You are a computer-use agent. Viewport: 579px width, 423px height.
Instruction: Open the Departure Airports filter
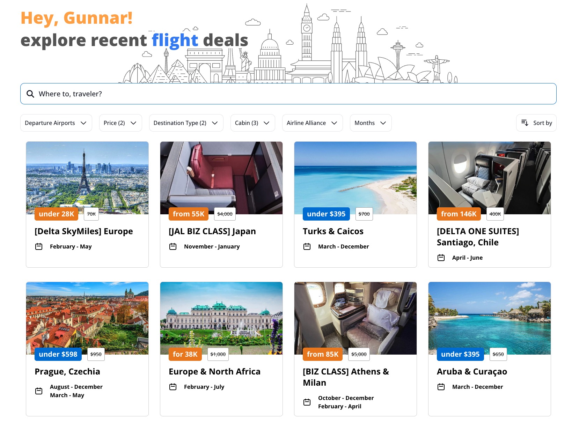pyautogui.click(x=56, y=123)
